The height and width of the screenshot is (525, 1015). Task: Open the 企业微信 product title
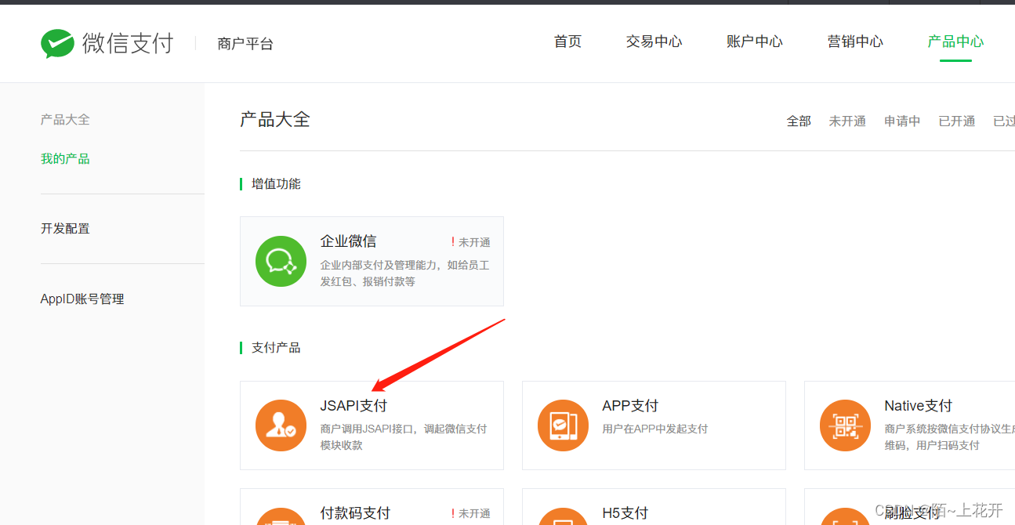click(348, 241)
